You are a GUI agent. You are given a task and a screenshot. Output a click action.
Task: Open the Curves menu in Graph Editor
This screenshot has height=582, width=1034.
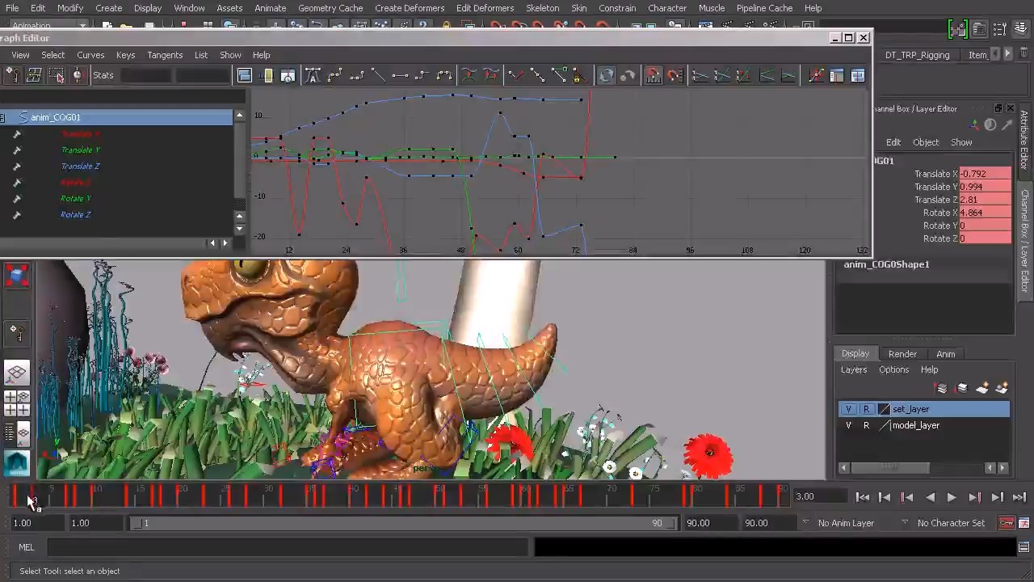(x=90, y=55)
